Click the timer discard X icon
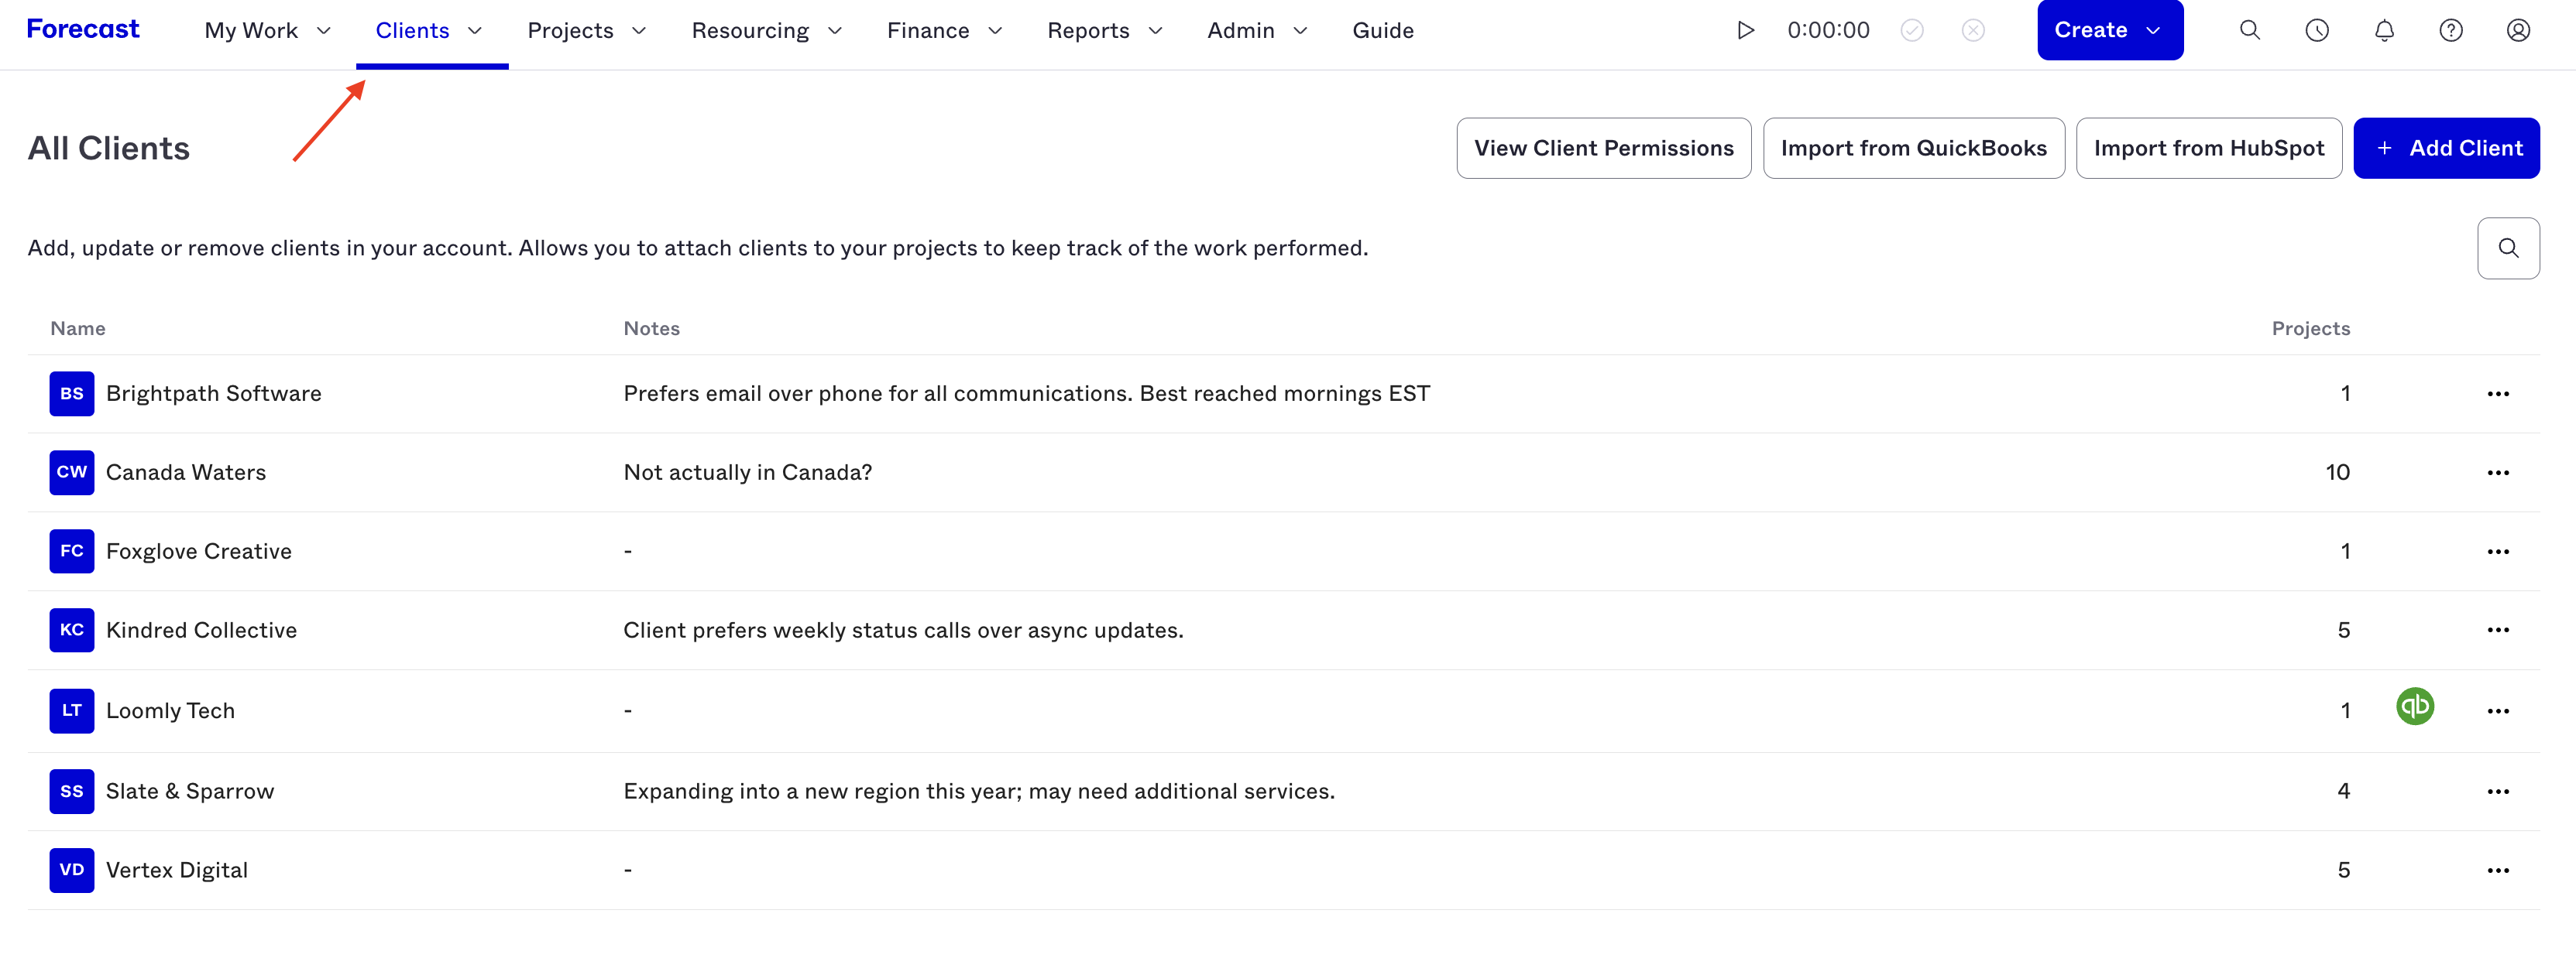The height and width of the screenshot is (958, 2576). (x=1973, y=30)
